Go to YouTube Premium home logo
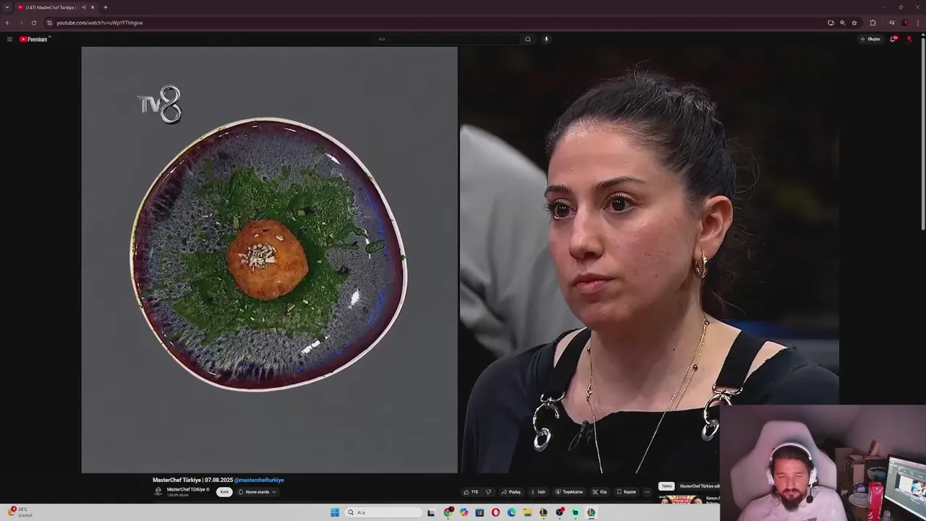Viewport: 926px width, 521px height. (34, 39)
